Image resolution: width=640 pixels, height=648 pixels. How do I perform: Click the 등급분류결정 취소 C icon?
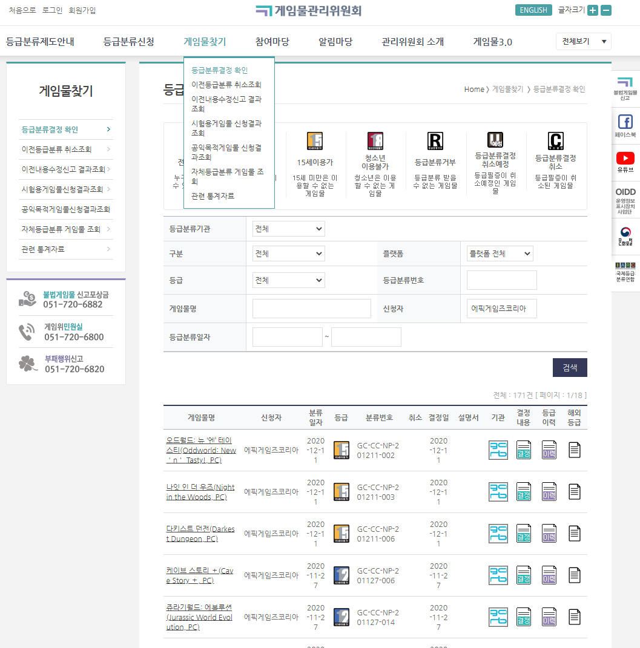click(x=556, y=141)
